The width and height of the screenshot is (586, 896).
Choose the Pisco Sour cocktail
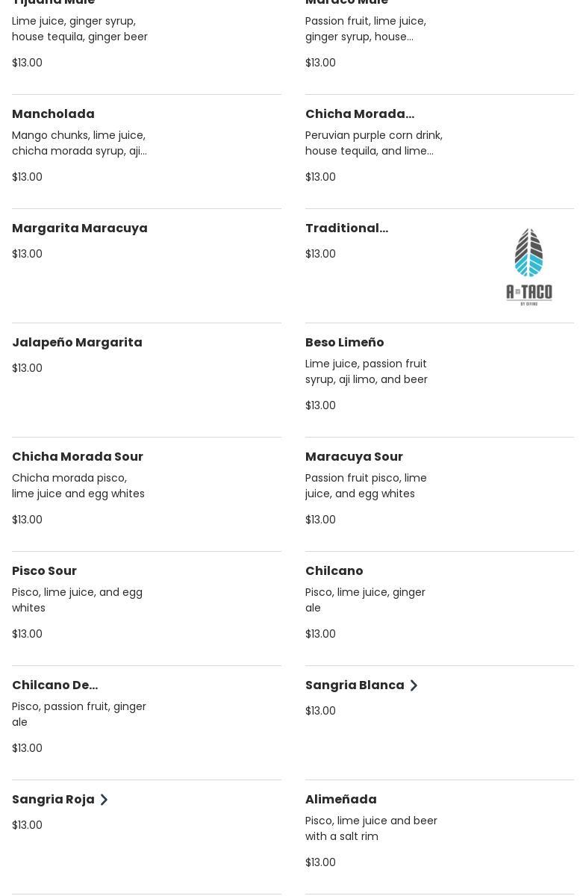click(x=44, y=571)
